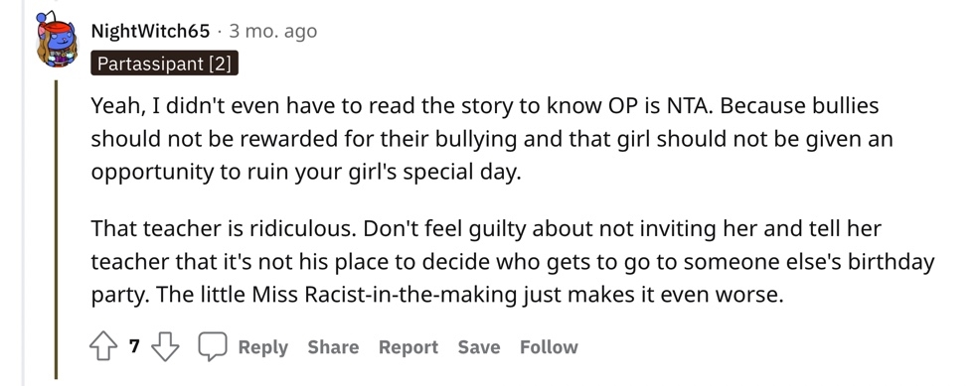Click the word "NTA" in the comment
Screen dimensions: 978x386
point(689,106)
